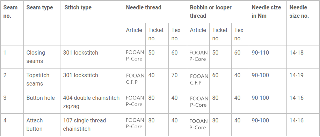Click the Attach button seam type cell
The image size is (320, 137).
(x=42, y=124)
